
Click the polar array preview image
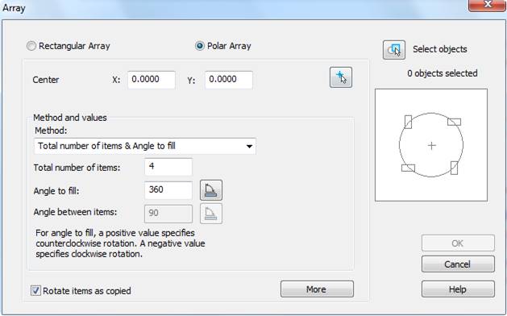pos(431,145)
